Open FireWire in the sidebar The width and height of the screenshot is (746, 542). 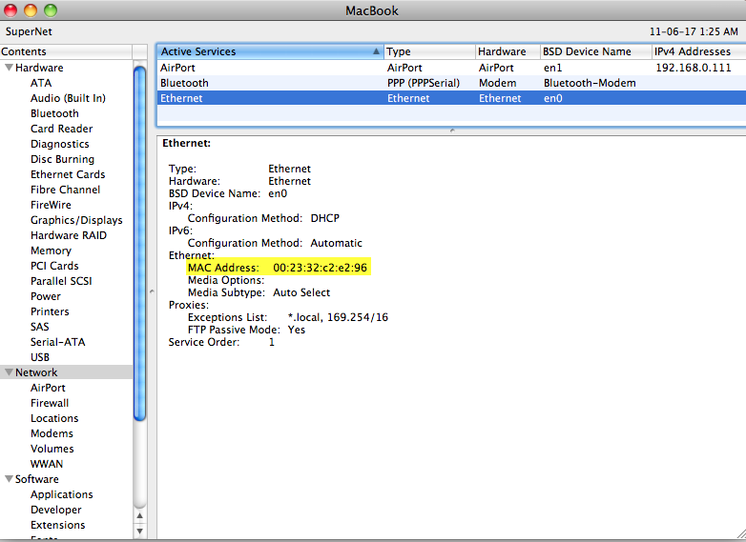(51, 205)
